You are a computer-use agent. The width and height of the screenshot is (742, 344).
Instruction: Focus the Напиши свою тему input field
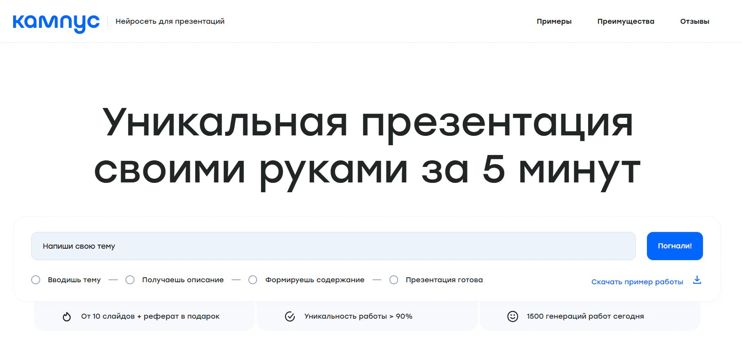coord(333,246)
